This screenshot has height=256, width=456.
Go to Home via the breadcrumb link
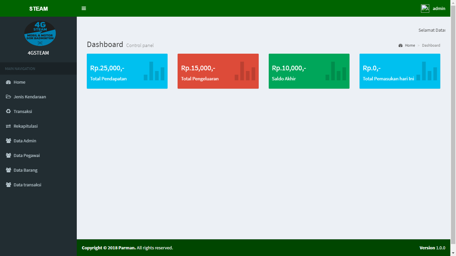(x=410, y=45)
